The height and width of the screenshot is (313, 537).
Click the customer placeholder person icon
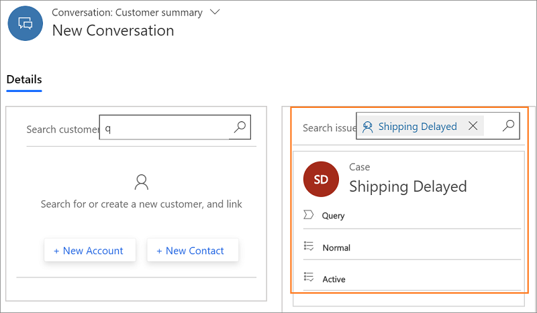[x=142, y=182]
